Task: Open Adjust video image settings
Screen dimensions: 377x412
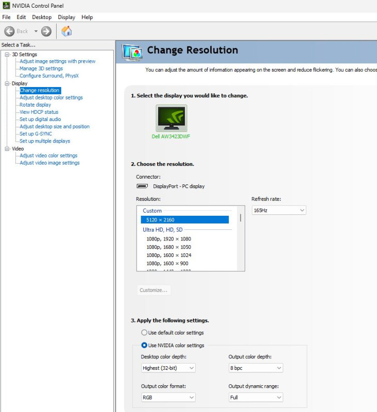Action: [49, 163]
